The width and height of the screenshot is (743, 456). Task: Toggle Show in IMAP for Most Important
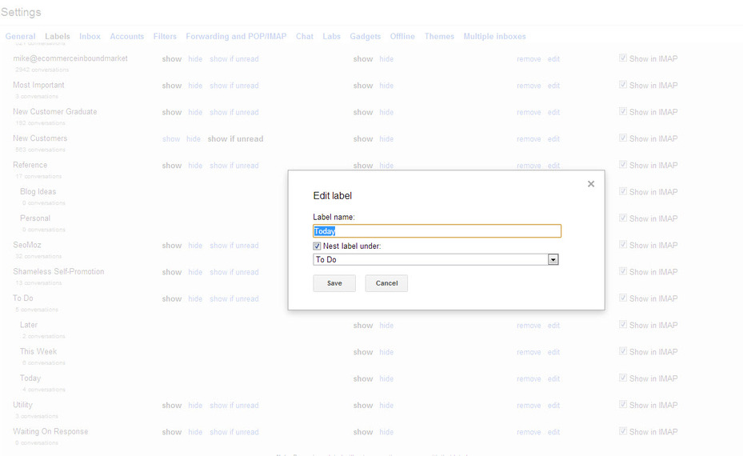[x=623, y=86]
